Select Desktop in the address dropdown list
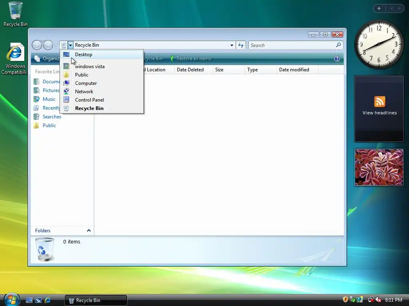 pyautogui.click(x=102, y=54)
